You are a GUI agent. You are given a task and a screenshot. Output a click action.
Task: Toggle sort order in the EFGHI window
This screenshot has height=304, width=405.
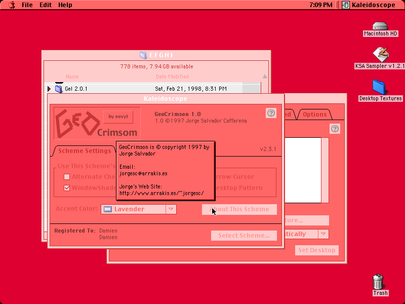pos(265,77)
